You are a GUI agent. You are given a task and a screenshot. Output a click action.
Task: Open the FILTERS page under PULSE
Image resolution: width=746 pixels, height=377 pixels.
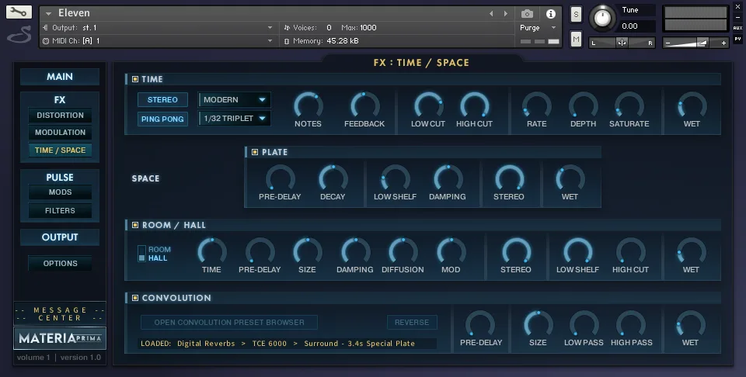click(x=60, y=210)
